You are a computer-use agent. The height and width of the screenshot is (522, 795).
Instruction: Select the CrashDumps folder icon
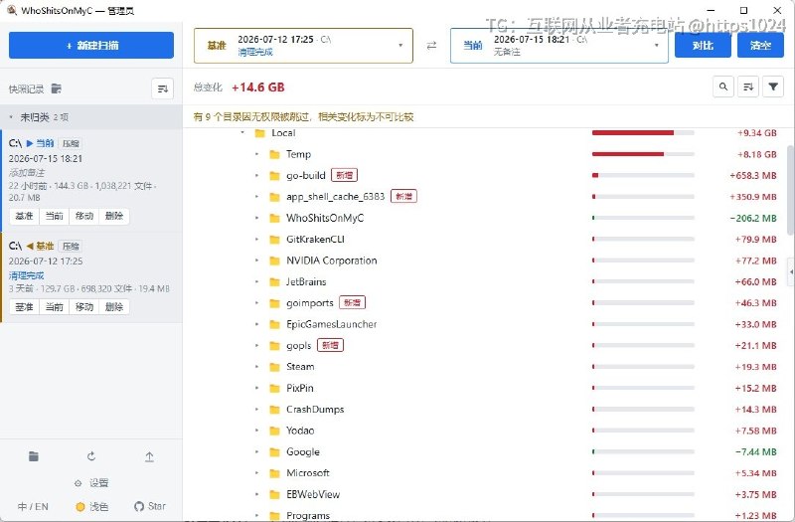click(274, 410)
